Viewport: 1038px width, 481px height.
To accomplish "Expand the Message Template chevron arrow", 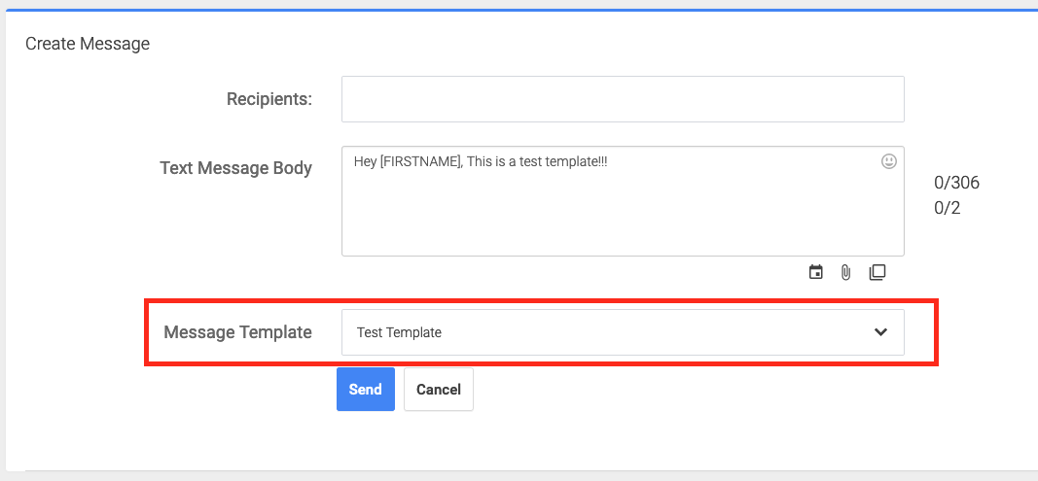I will click(x=880, y=332).
